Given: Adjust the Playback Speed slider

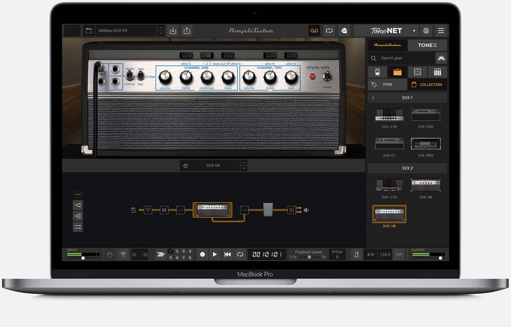Looking at the screenshot, I should (x=309, y=257).
